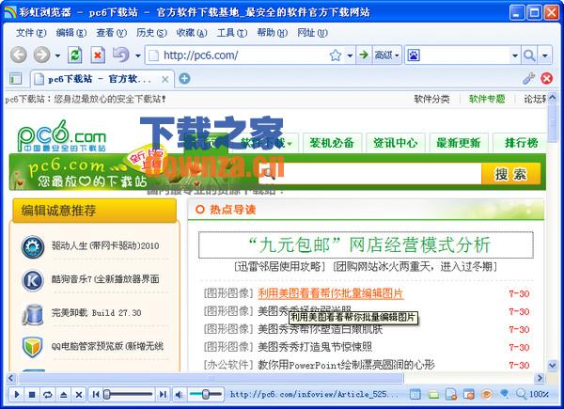564x409 pixels.
Task: Close the media player with the X button
Action: point(79,395)
